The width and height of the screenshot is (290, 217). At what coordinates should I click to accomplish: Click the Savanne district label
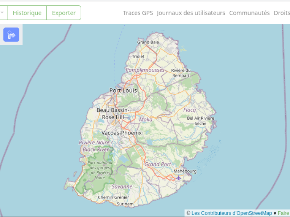[x=122, y=187]
